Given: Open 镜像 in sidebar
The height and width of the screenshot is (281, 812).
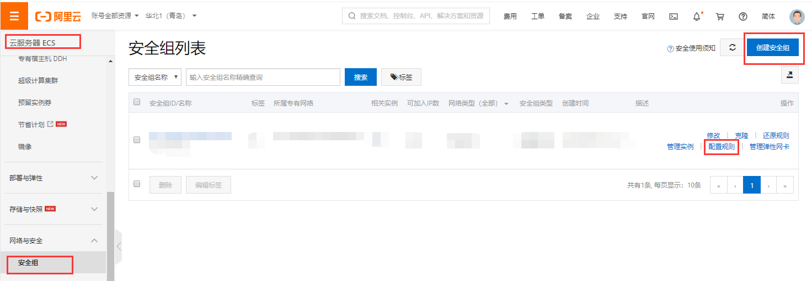Looking at the screenshot, I should click(x=25, y=147).
